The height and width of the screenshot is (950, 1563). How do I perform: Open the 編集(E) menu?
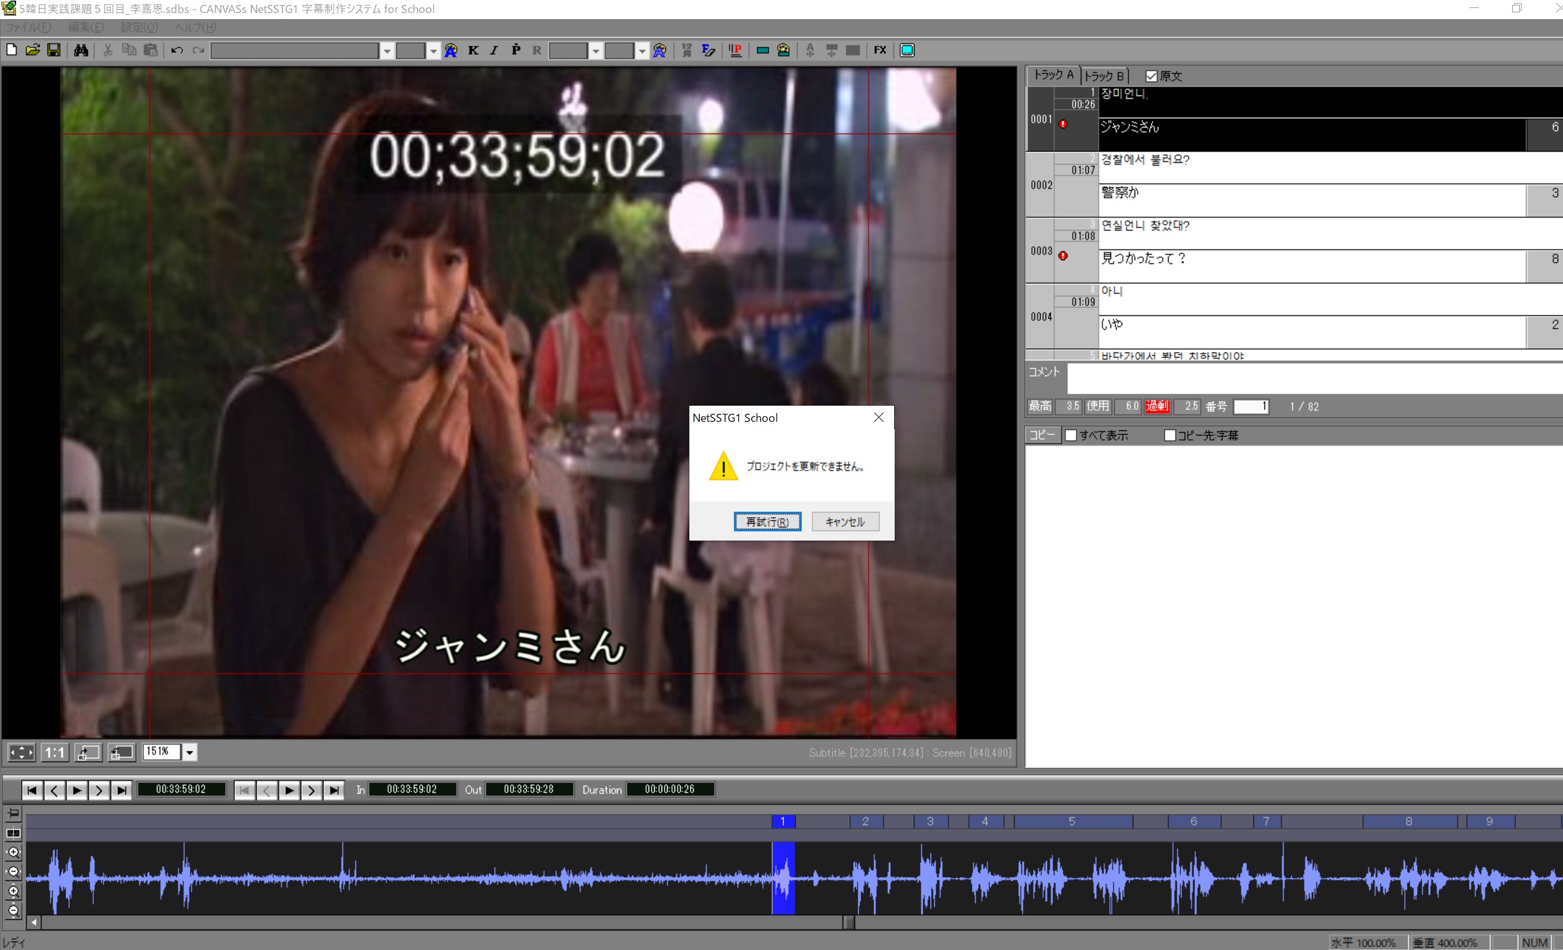click(86, 27)
